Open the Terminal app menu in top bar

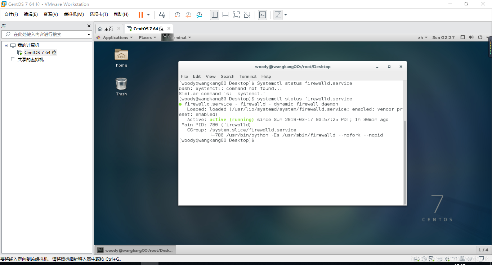pos(177,37)
